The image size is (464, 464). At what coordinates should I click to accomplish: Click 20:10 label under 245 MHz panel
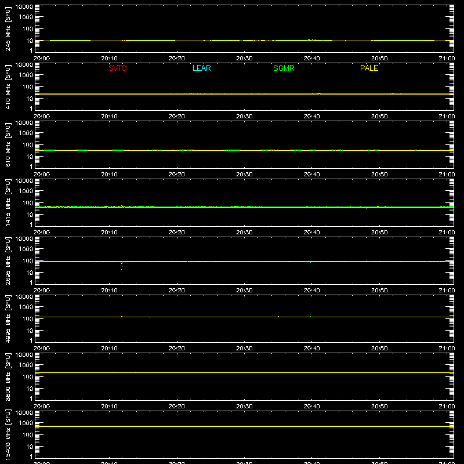109,59
